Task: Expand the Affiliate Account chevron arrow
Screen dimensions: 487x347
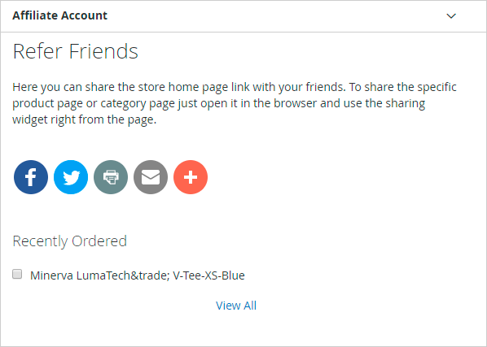Action: point(451,15)
